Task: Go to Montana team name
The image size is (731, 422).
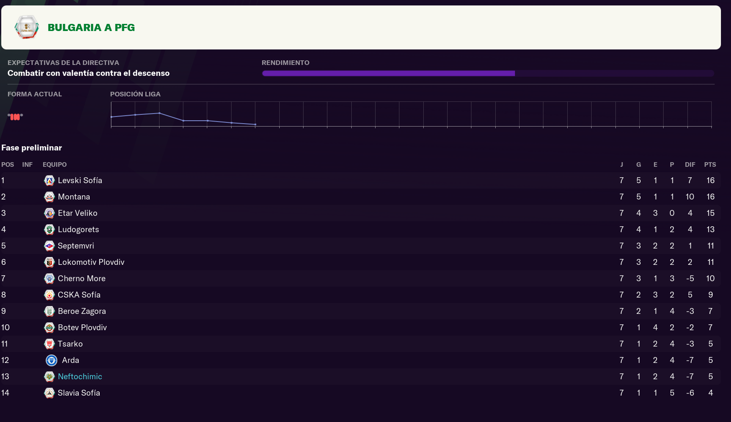Action: (x=74, y=197)
